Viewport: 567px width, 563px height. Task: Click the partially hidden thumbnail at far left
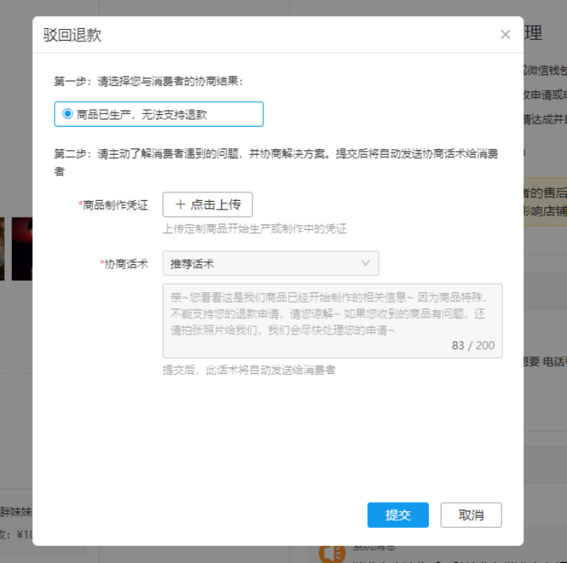click(2, 249)
